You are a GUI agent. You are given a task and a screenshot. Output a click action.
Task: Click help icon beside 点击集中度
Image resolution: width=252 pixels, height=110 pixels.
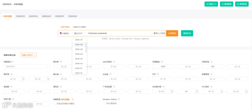164,87
